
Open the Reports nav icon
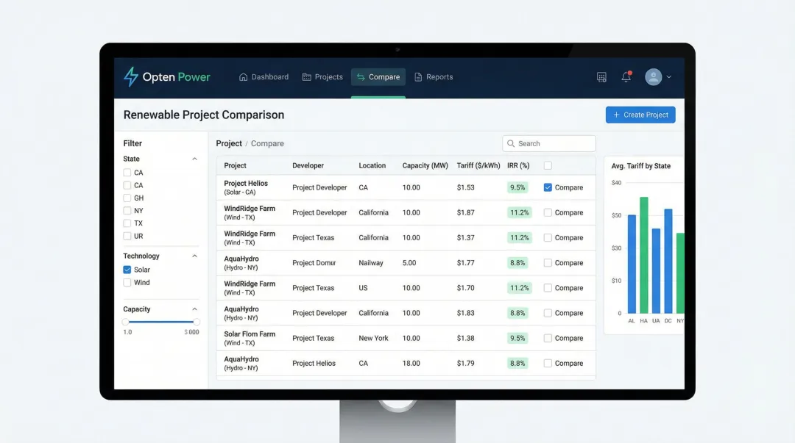point(417,76)
